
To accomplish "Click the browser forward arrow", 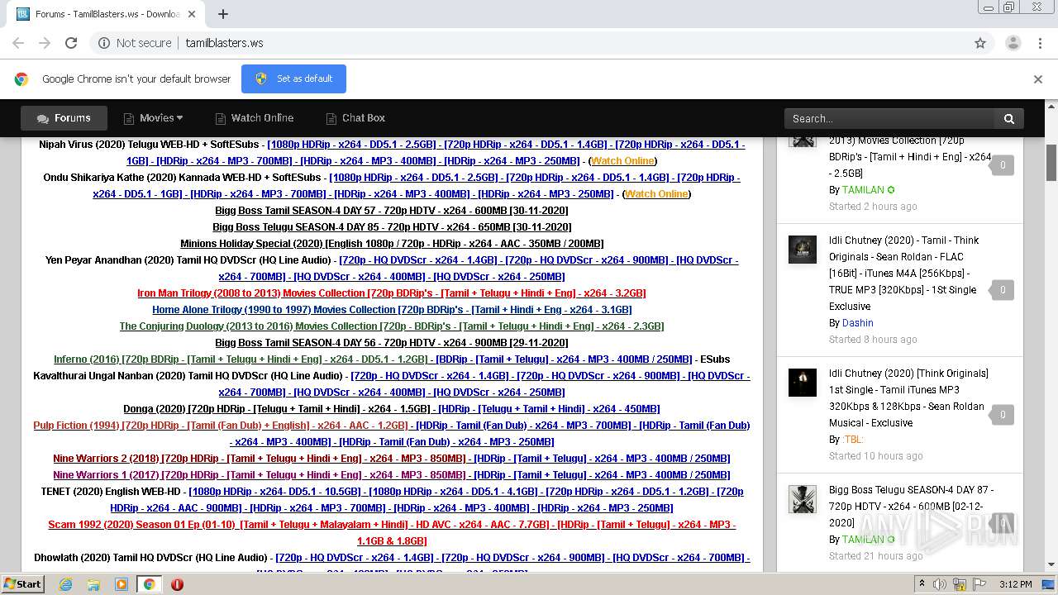I will click(45, 43).
